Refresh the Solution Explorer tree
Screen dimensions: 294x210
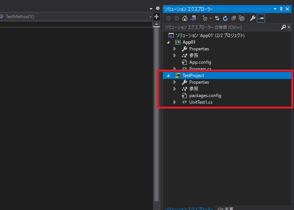(x=225, y=18)
